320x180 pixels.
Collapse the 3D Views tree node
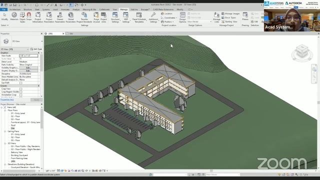pos(5,143)
